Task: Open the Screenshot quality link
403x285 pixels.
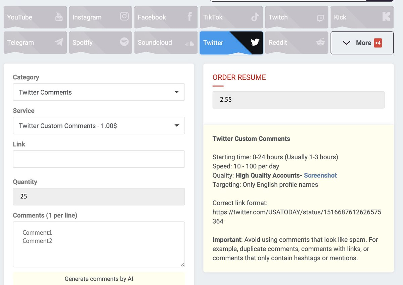Action: (320, 175)
